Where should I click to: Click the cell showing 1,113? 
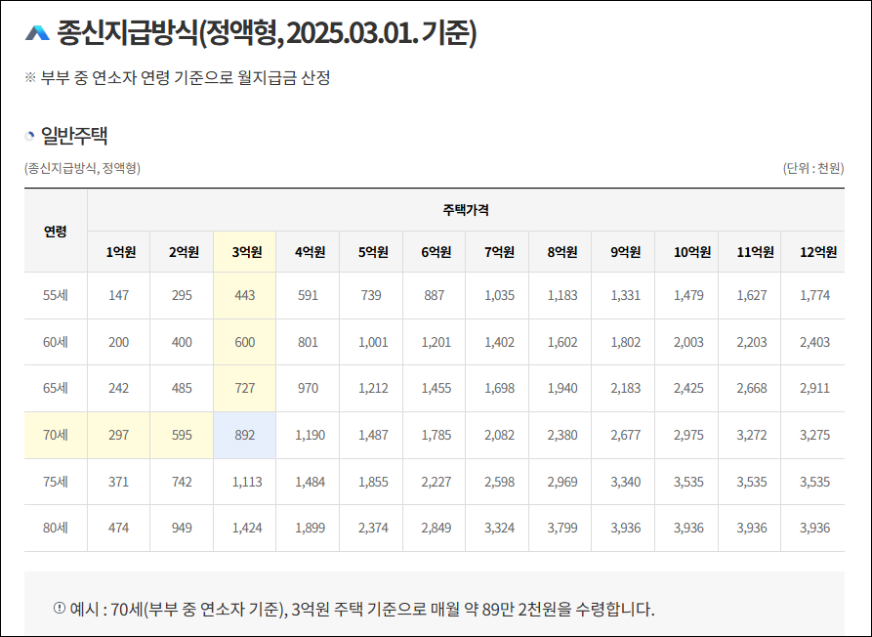(x=247, y=482)
